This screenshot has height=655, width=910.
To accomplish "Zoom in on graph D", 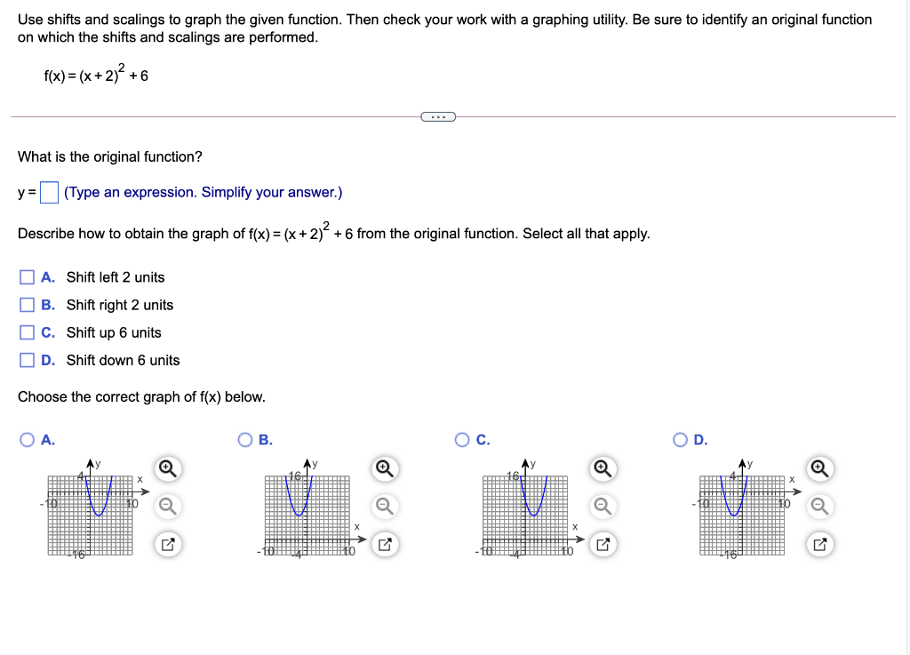I will (x=819, y=468).
